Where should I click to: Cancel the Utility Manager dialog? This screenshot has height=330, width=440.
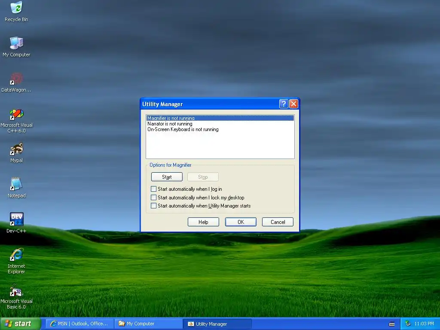click(x=278, y=222)
